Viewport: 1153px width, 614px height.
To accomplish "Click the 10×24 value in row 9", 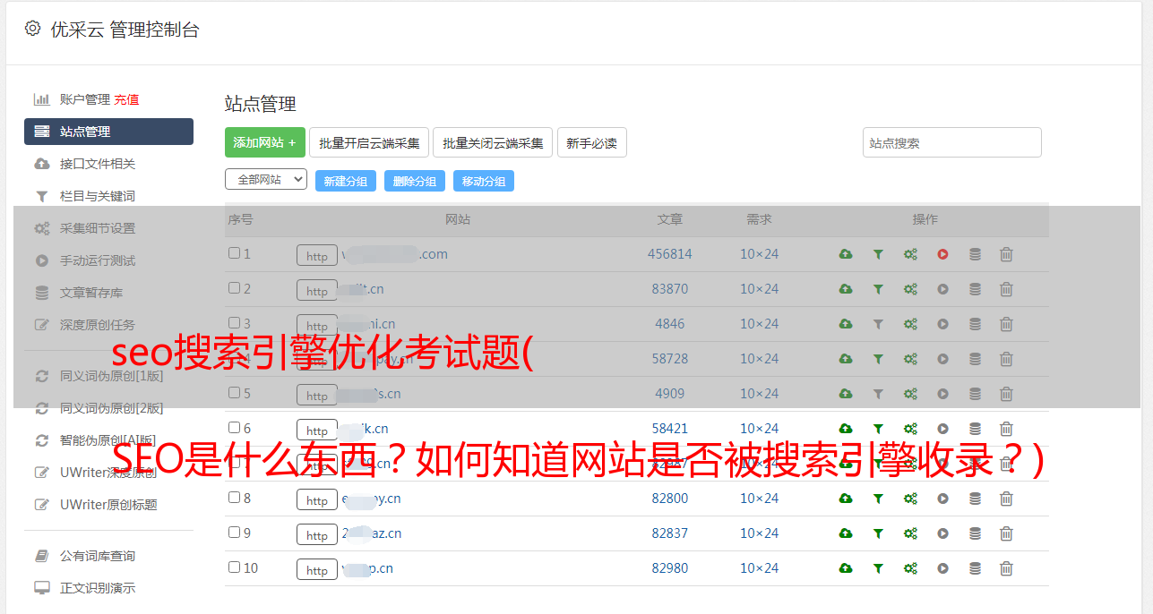I will tap(759, 533).
